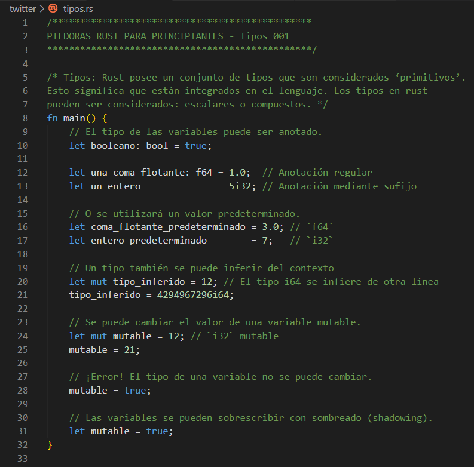Click the 'f64' type annotation on line 12
Viewport: 474px width, 467px height.
tap(204, 173)
